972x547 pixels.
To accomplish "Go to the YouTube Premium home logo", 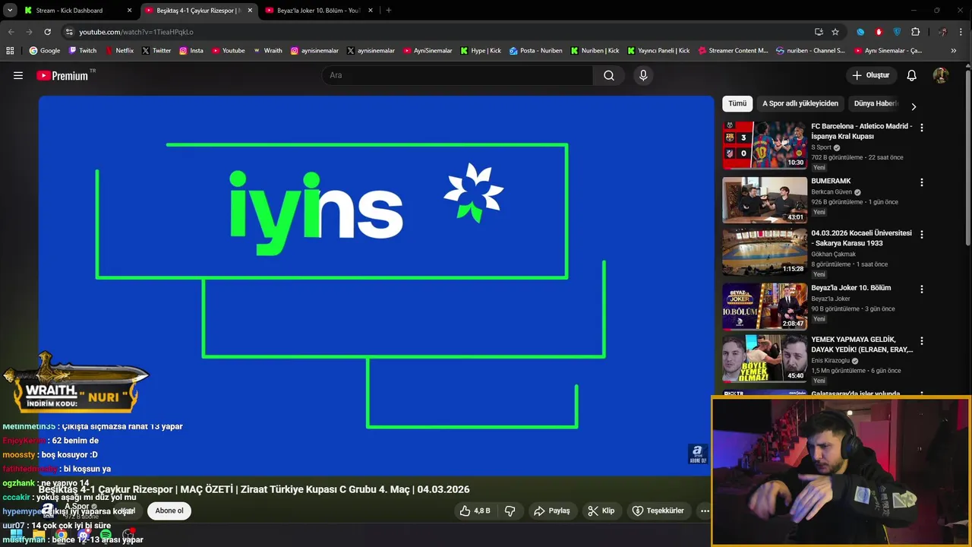I will [62, 75].
